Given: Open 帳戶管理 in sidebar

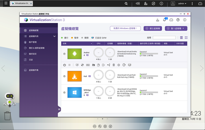Looking at the screenshot, I should click(39, 42).
